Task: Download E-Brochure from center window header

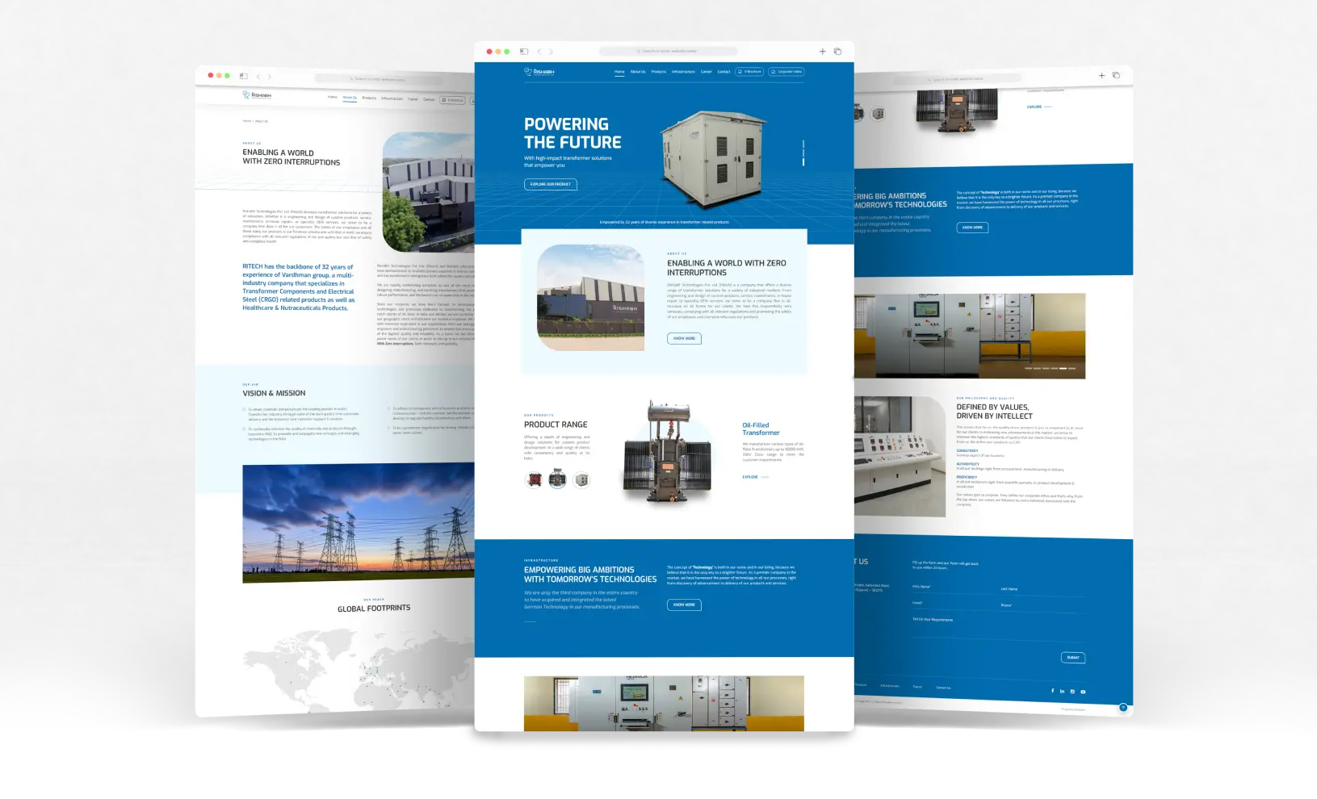Action: tap(749, 72)
